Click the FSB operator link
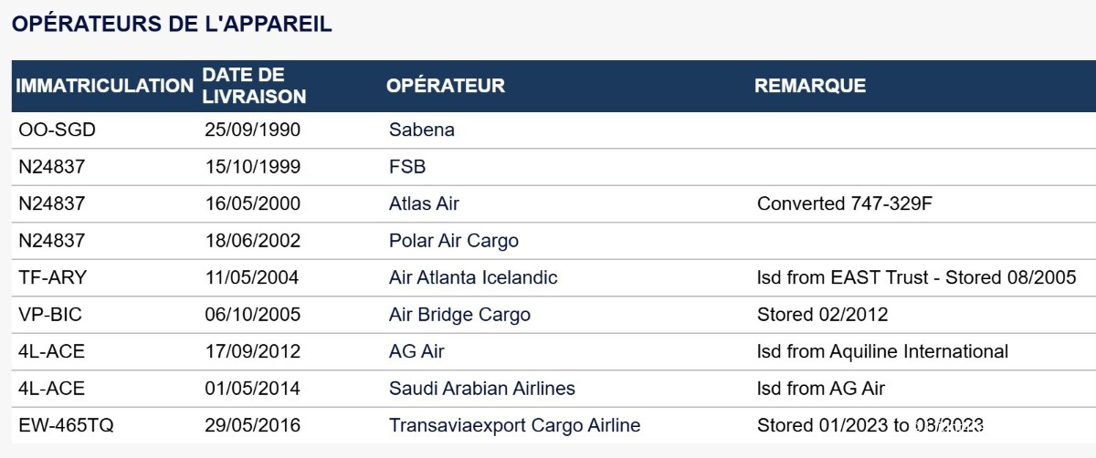Image resolution: width=1096 pixels, height=458 pixels. (x=407, y=167)
